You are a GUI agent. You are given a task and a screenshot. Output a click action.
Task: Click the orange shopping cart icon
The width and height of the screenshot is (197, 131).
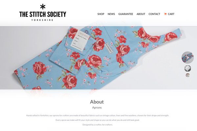165,14
